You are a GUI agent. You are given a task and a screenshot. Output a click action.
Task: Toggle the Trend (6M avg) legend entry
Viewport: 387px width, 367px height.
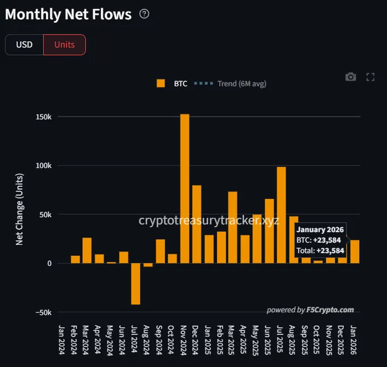coord(230,84)
